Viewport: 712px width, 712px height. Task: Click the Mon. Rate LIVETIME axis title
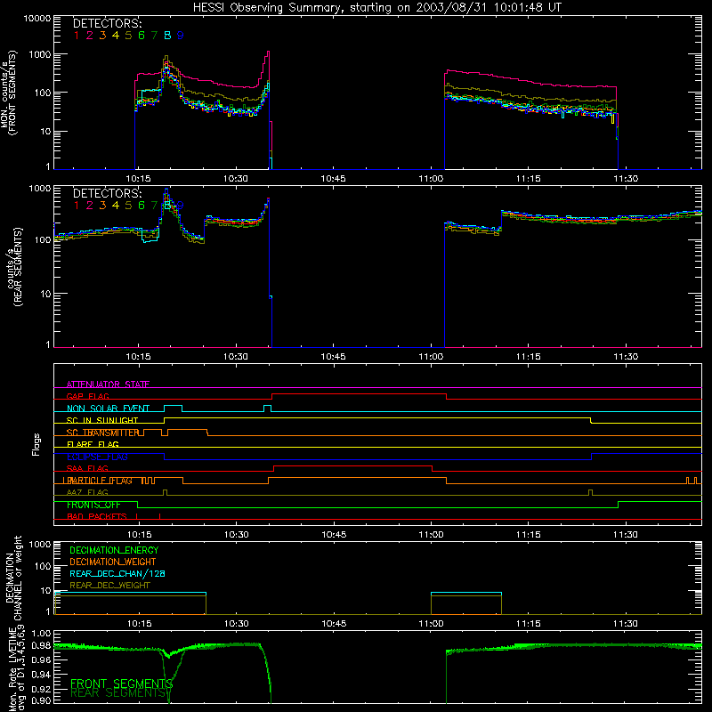tap(15, 669)
